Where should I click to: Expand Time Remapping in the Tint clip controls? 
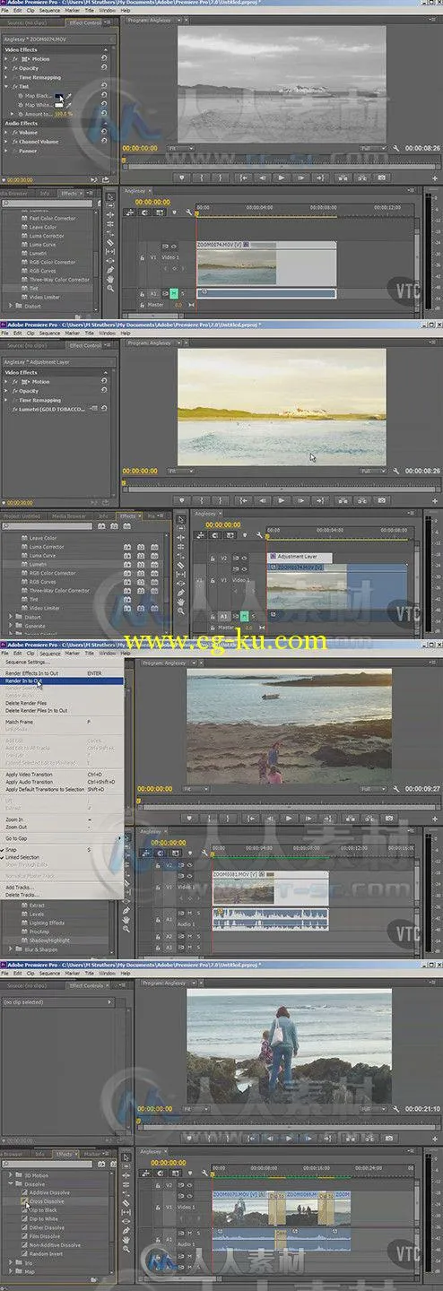point(7,78)
